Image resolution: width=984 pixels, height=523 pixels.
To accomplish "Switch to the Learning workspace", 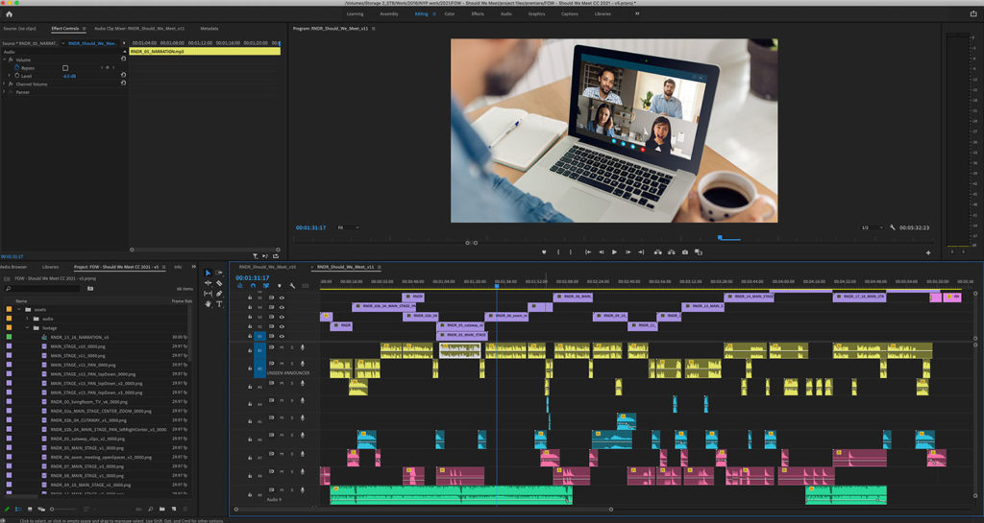I will [x=356, y=13].
